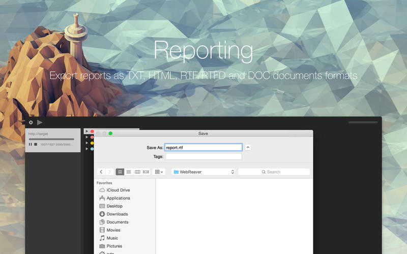Viewport: 407px width, 254px height.
Task: Open the item arrangement dropdown
Action: tap(159, 172)
